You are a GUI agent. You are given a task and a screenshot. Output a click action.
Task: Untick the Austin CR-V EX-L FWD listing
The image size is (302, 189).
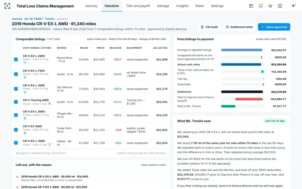(x=16, y=74)
